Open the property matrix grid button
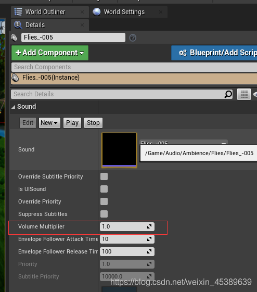This screenshot has height=292, width=257. coord(244,94)
